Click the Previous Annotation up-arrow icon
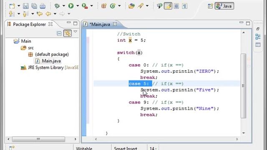 [x=25, y=14]
